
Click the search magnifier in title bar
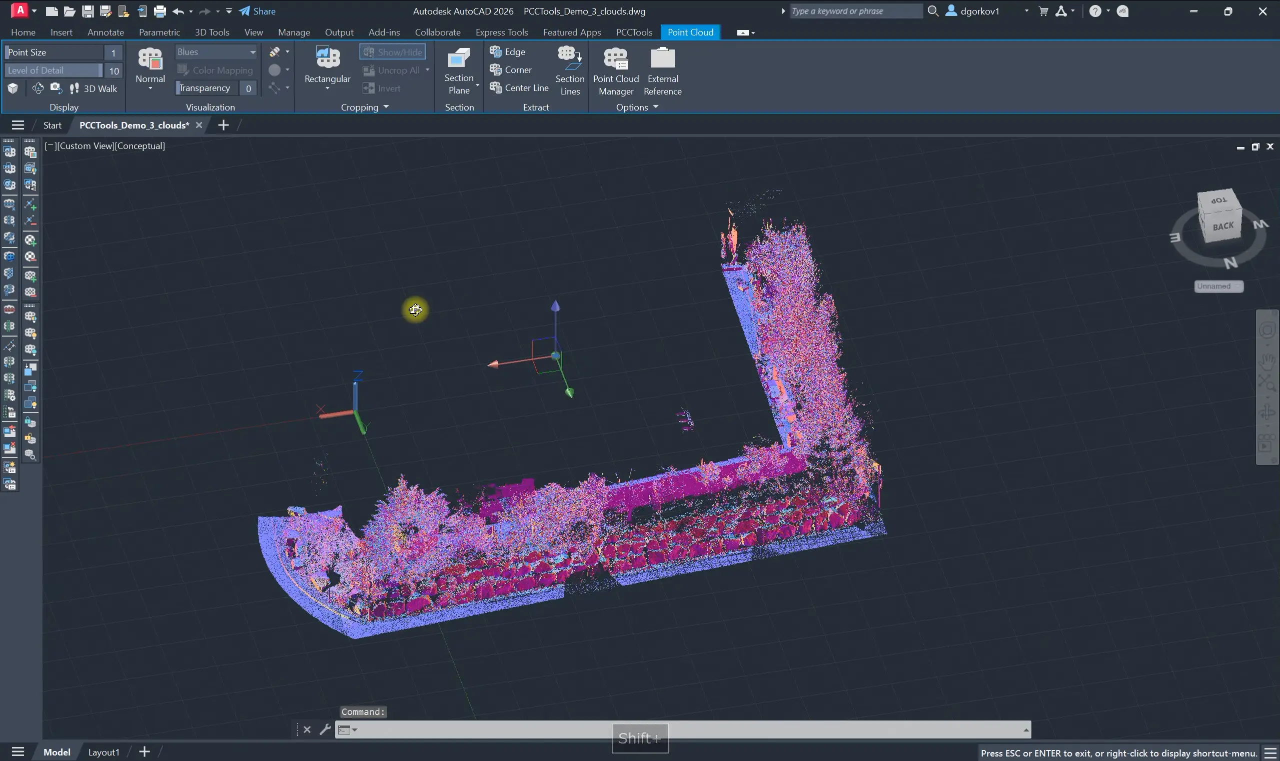[933, 11]
